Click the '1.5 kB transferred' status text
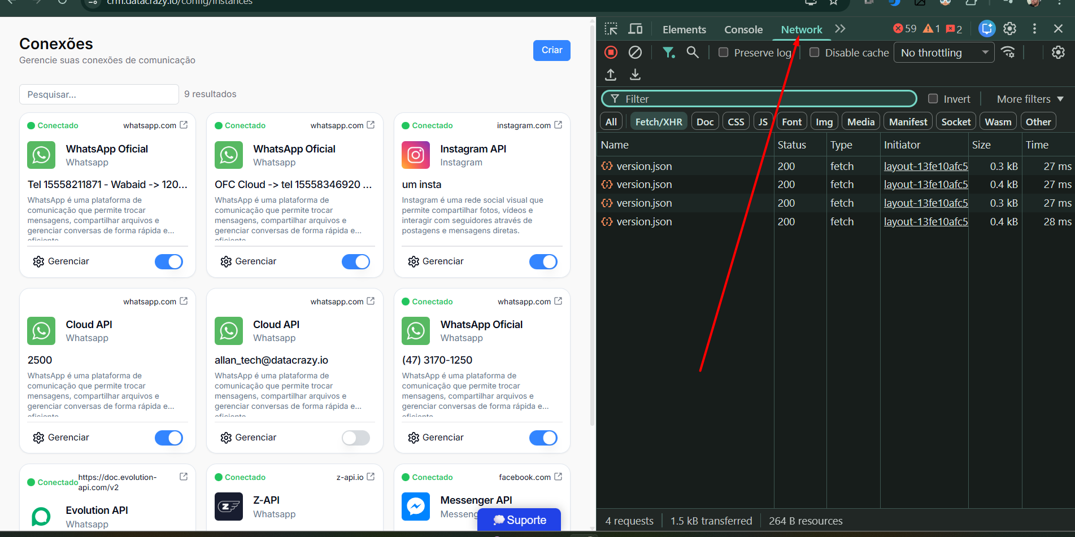 pyautogui.click(x=711, y=521)
